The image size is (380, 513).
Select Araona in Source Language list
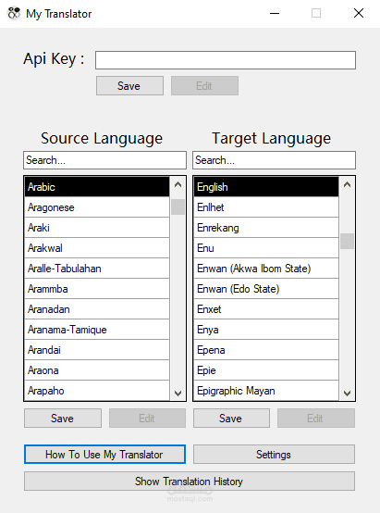click(x=97, y=370)
